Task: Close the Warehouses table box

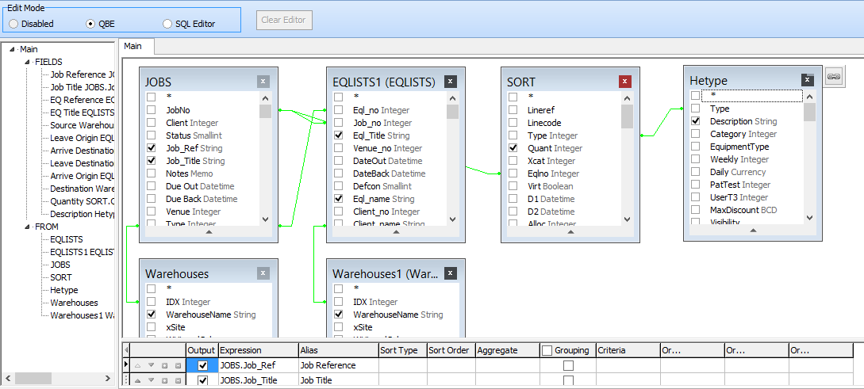Action: tap(263, 273)
